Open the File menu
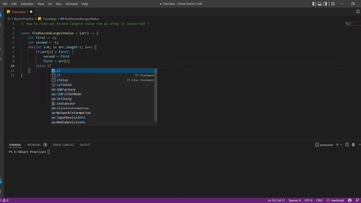 coord(5,4)
